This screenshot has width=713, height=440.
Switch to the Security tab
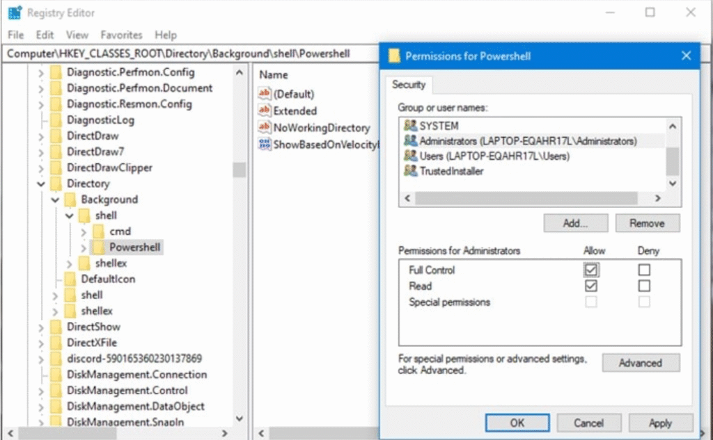(x=409, y=85)
